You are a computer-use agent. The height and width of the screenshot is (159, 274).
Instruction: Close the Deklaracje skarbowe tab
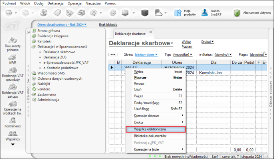tap(151, 32)
